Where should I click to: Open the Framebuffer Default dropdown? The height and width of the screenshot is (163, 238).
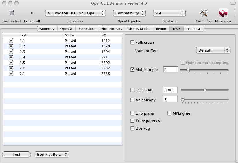[213, 50]
